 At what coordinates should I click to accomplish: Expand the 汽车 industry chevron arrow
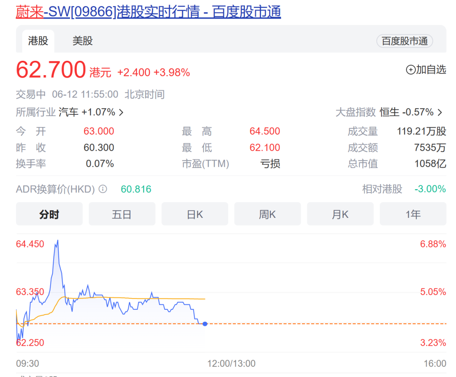(121, 112)
